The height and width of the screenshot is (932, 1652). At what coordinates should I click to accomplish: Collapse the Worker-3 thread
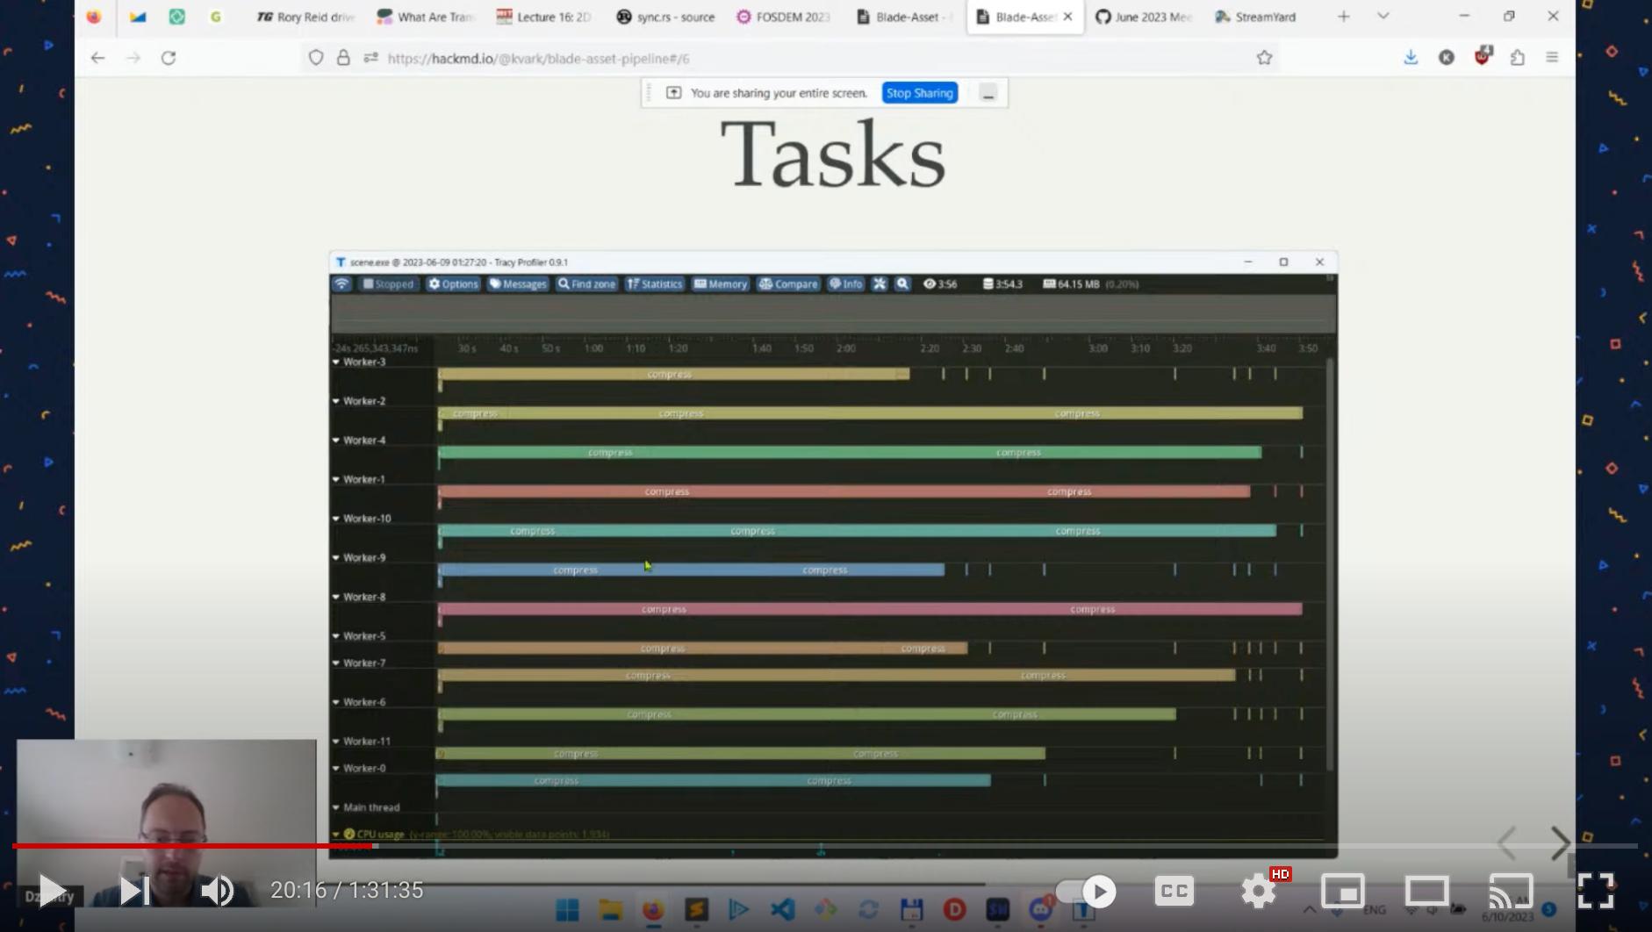tap(336, 362)
